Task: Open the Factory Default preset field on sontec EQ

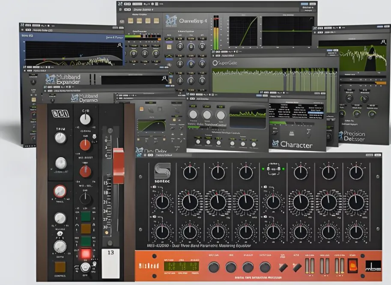Action: pos(173,155)
